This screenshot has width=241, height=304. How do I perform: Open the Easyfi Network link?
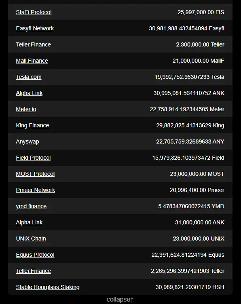[35, 28]
